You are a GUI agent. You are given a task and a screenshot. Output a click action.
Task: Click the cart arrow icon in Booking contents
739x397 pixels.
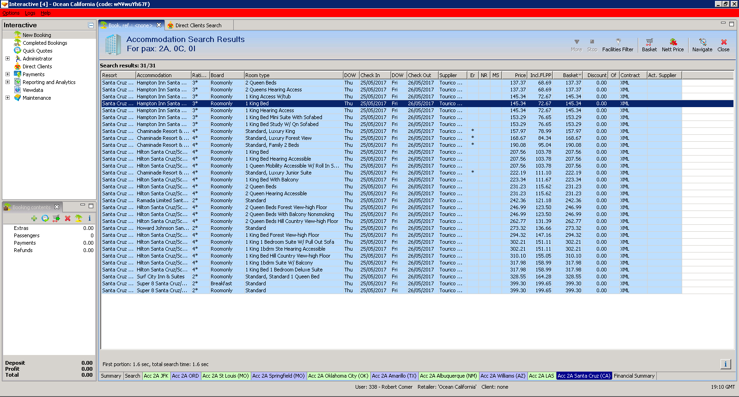56,218
